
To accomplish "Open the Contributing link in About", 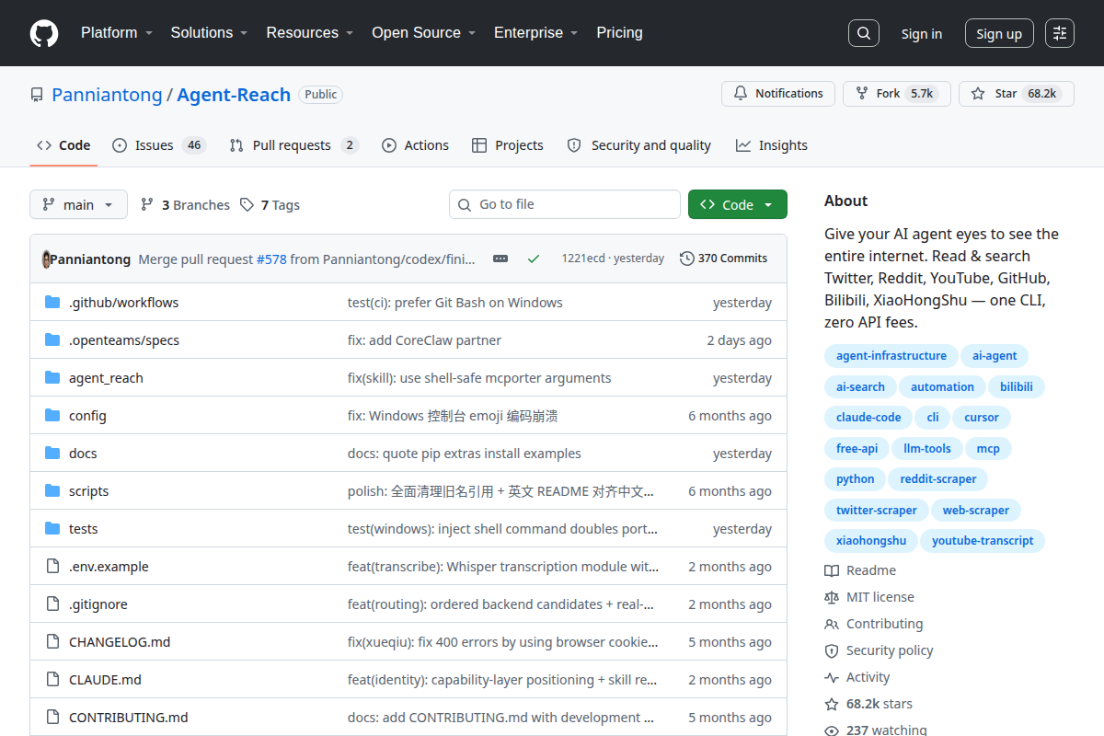I will [x=874, y=624].
